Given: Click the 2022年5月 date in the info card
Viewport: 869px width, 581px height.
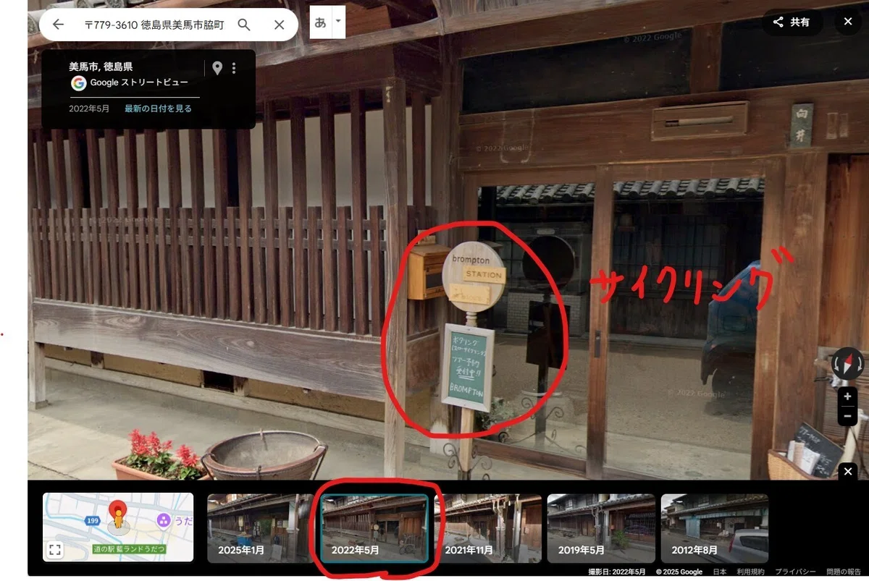Looking at the screenshot, I should click(x=89, y=109).
